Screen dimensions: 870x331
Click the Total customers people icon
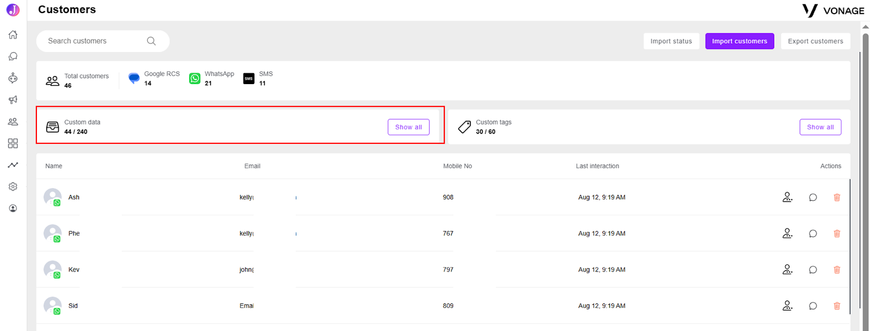[52, 81]
